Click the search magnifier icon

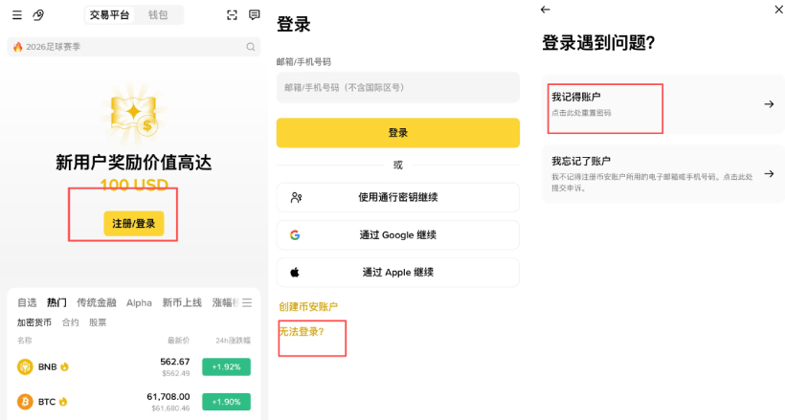pos(250,47)
